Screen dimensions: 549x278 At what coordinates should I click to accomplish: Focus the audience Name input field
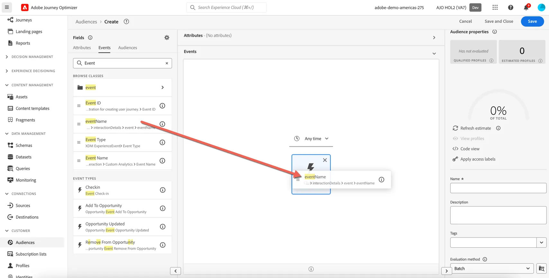click(498, 188)
